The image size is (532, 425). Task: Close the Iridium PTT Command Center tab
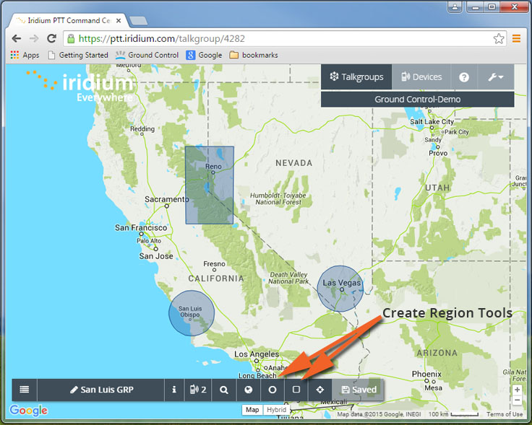[x=119, y=21]
